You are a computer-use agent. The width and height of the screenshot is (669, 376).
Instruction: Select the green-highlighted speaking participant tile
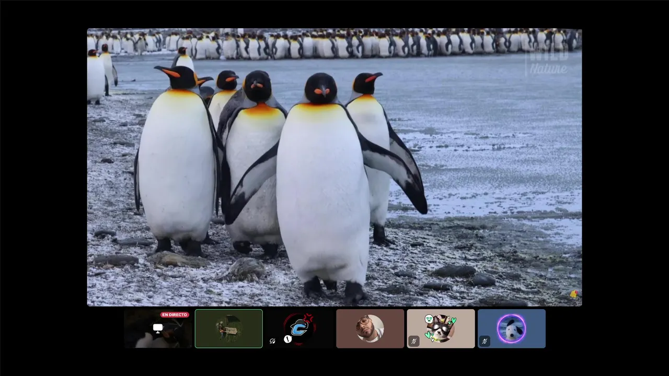point(229,328)
